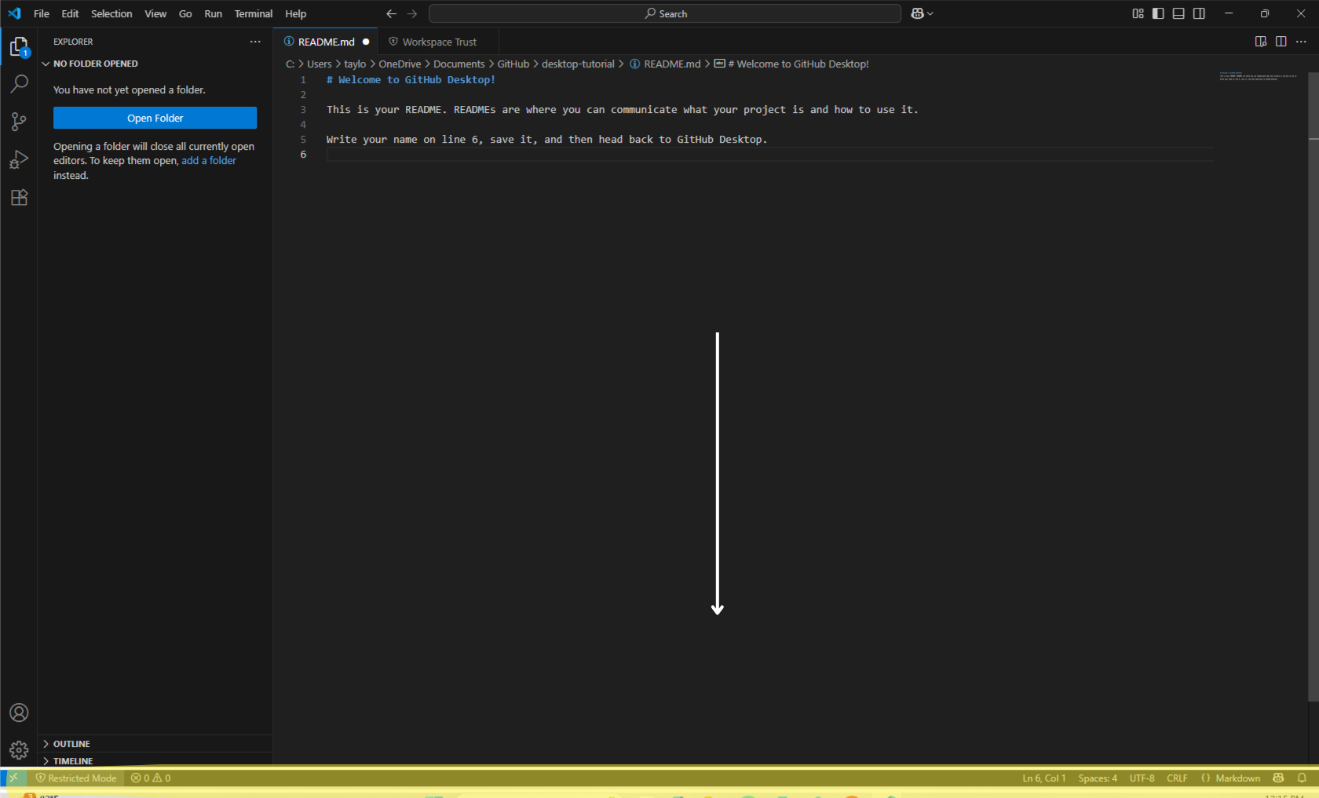Select language mode Markdown
This screenshot has height=798, width=1319.
pyautogui.click(x=1237, y=778)
